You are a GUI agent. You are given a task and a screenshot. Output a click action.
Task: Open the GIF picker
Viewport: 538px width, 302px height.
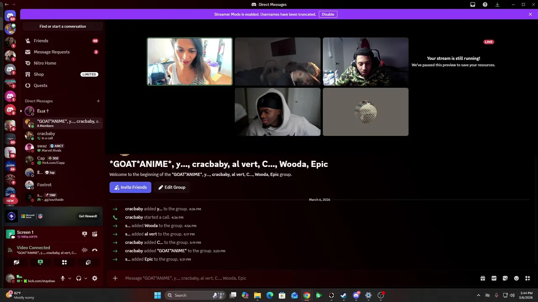click(x=494, y=278)
